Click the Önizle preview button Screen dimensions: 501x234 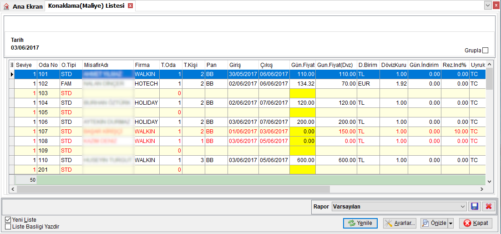(434, 223)
